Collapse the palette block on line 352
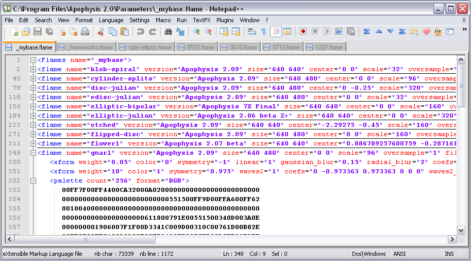This screenshot has width=471, height=261. pos(33,181)
